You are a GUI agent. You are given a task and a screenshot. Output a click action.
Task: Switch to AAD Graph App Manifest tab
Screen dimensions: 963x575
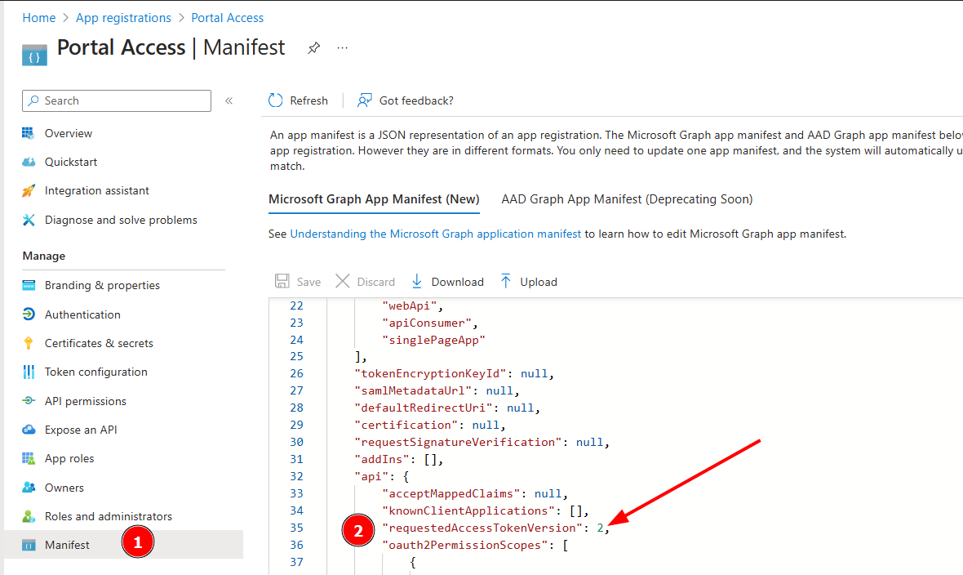pos(627,199)
